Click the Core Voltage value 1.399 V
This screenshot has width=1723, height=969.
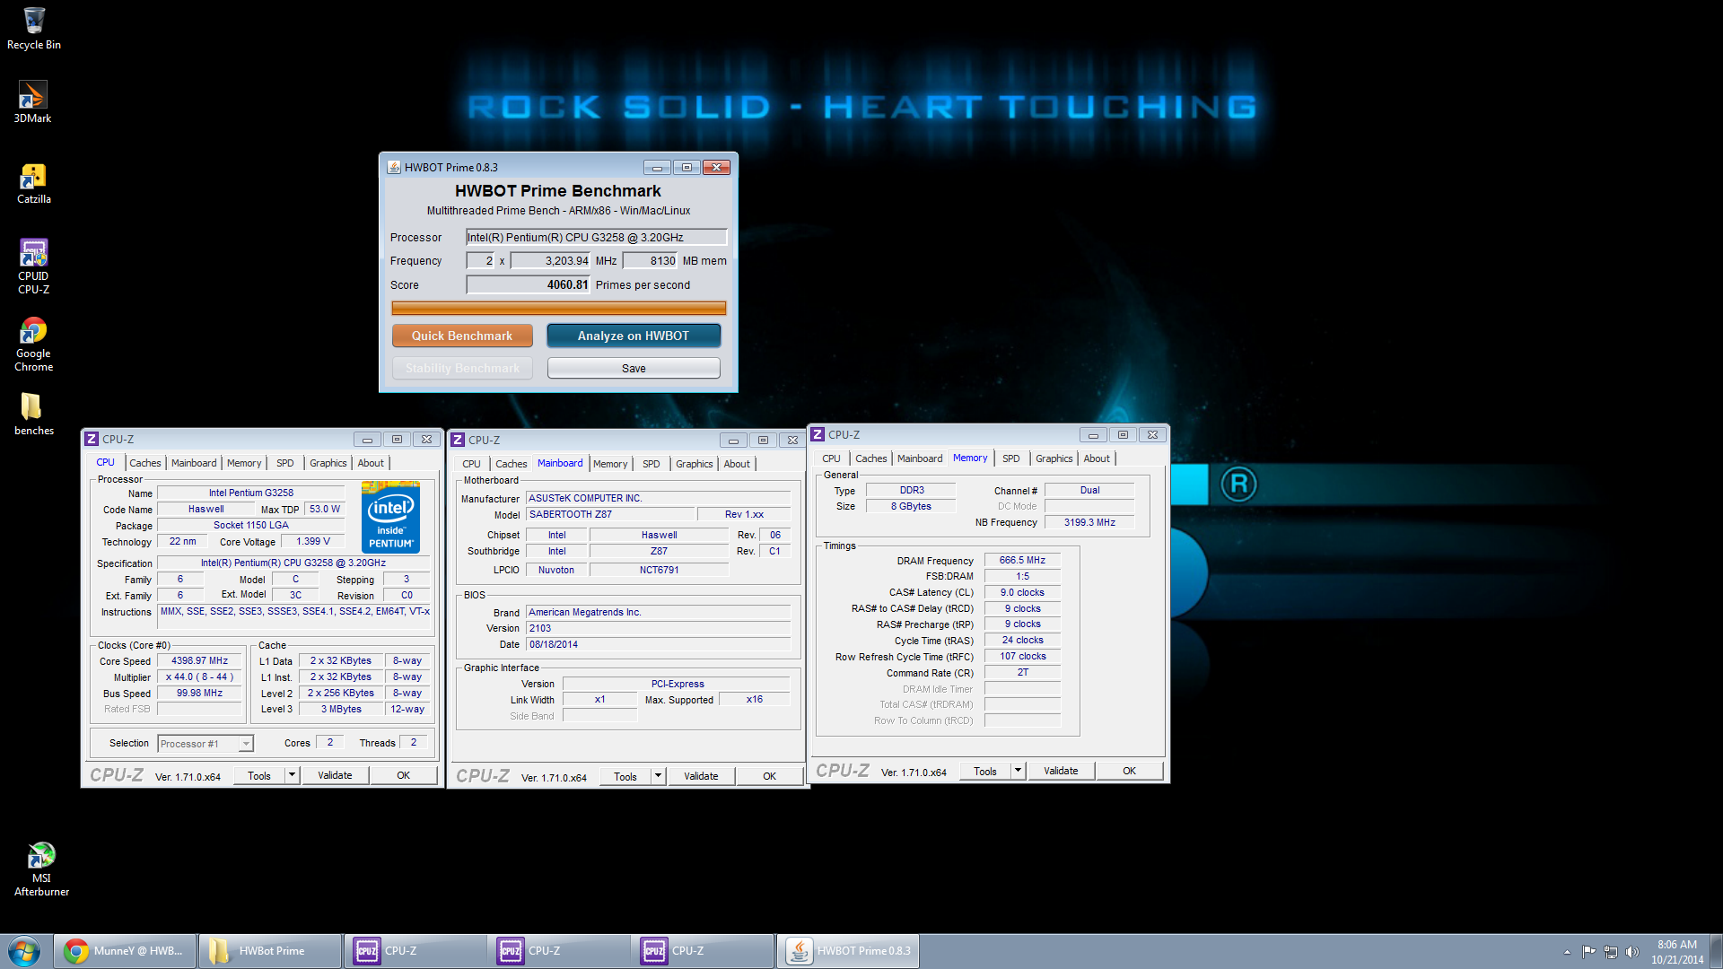[x=313, y=541]
